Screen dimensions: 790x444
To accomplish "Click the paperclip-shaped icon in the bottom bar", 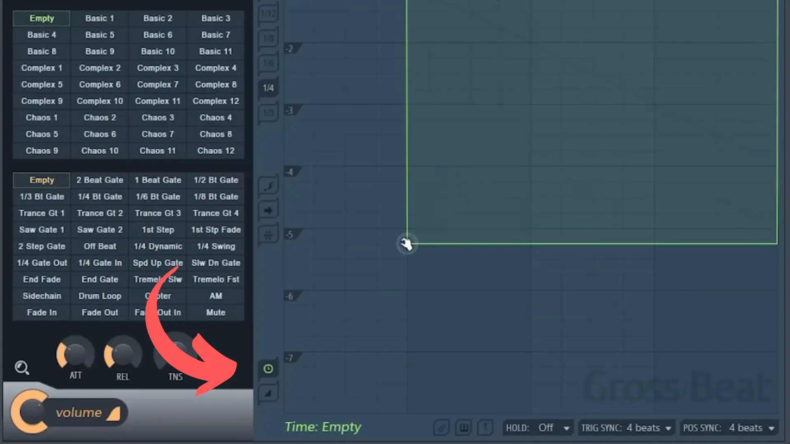I will click(441, 428).
